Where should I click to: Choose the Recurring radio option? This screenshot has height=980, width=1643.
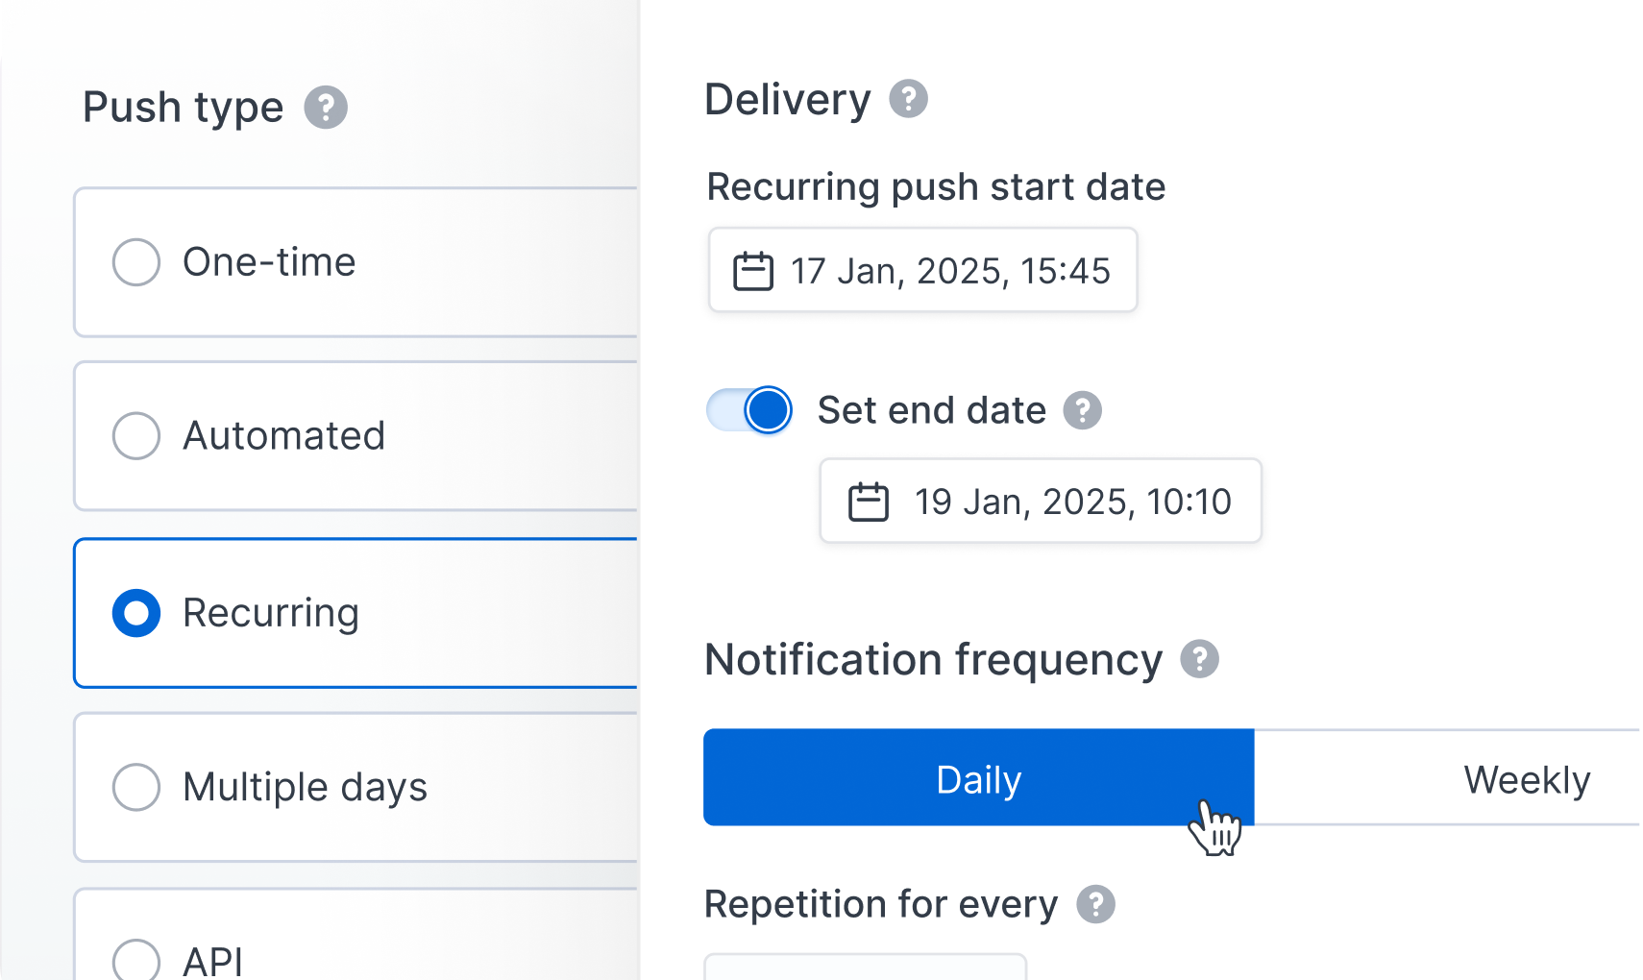[x=136, y=613]
